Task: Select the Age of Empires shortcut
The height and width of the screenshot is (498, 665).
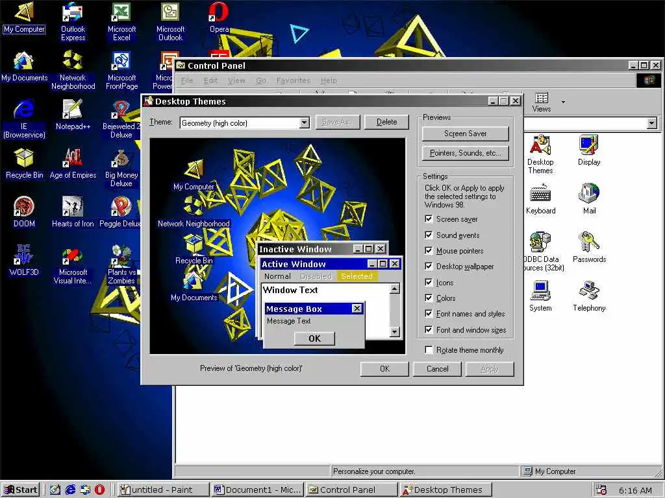Action: pos(73,163)
